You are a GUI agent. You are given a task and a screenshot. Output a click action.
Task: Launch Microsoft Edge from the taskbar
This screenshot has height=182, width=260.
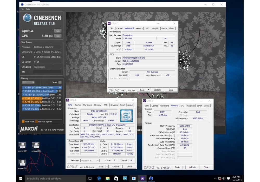click(x=99, y=179)
